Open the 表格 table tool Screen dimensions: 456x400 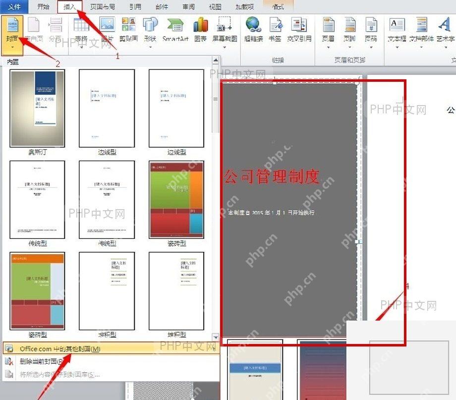pyautogui.click(x=81, y=32)
